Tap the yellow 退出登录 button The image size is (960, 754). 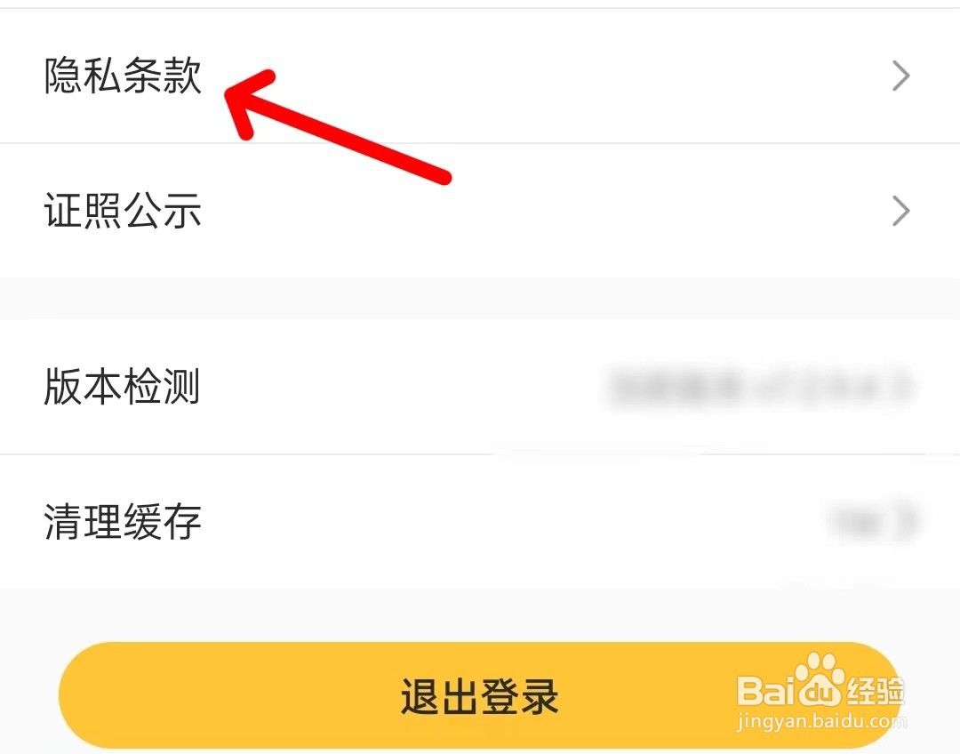pyautogui.click(x=480, y=696)
